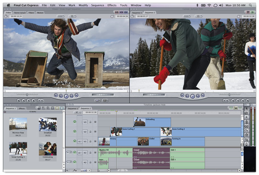Screen dimensions: 259x175
Task: Toggle visibility of video track V3
Action: (x=75, y=122)
